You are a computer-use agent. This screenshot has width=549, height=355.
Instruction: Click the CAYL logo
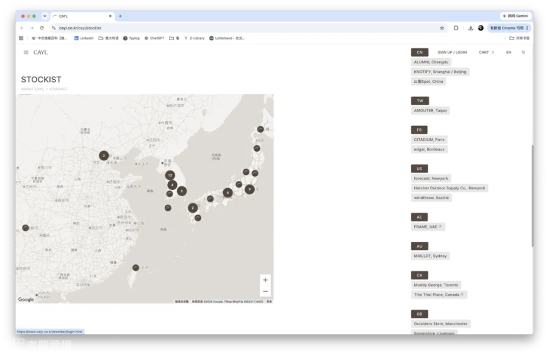(x=41, y=52)
